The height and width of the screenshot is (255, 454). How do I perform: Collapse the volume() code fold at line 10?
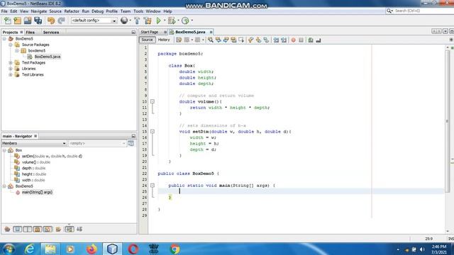pyautogui.click(x=153, y=101)
